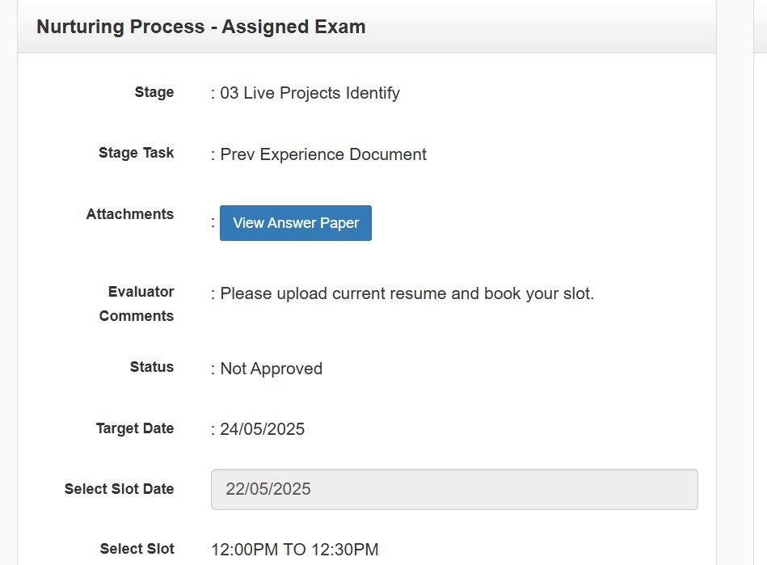Select the 'Prev Experience Document' task text
The image size is (767, 565).
tap(323, 154)
